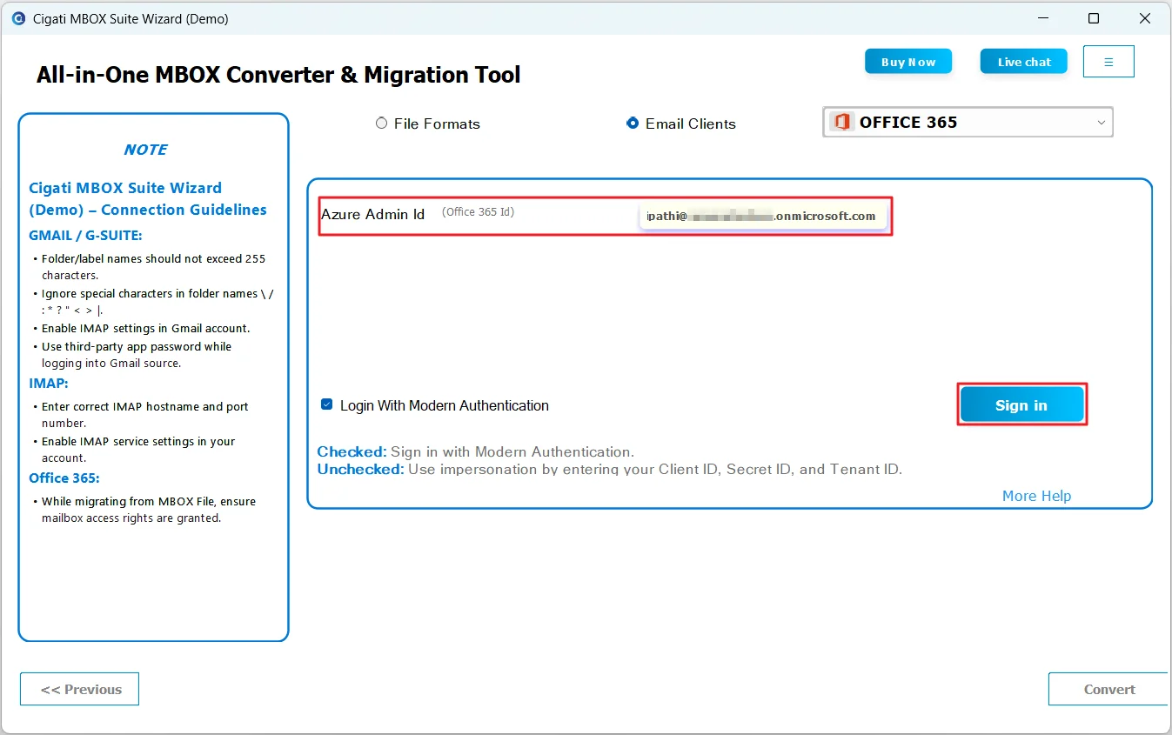Click the Cigati app logo in title bar

(x=18, y=18)
